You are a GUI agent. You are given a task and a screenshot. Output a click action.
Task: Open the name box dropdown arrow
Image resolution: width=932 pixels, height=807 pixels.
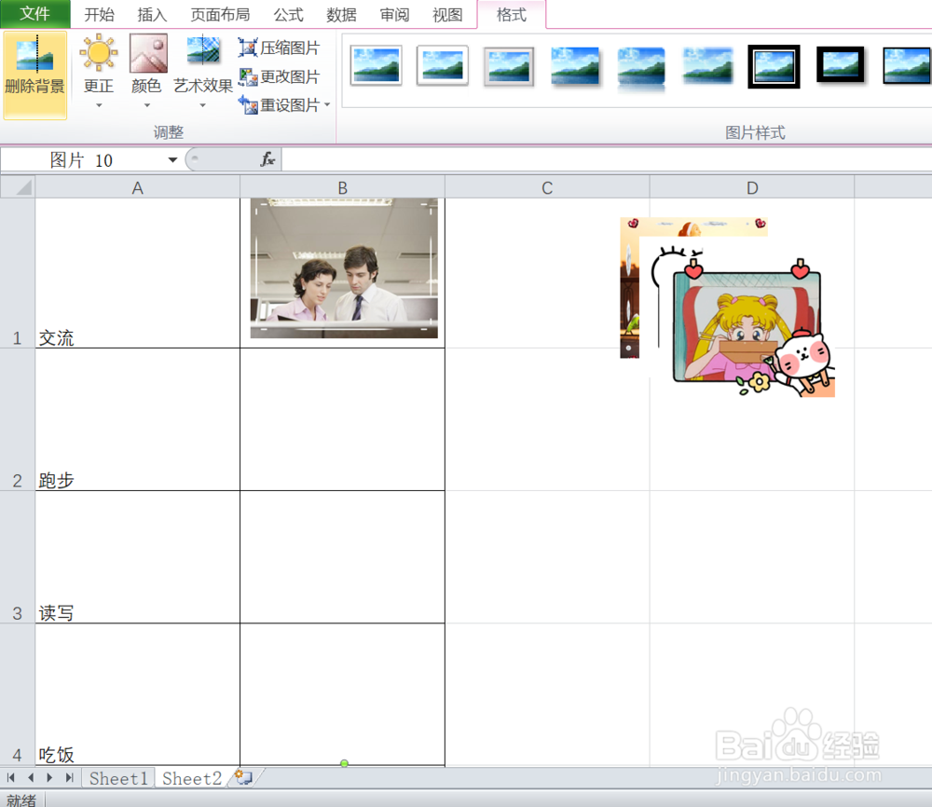click(172, 160)
